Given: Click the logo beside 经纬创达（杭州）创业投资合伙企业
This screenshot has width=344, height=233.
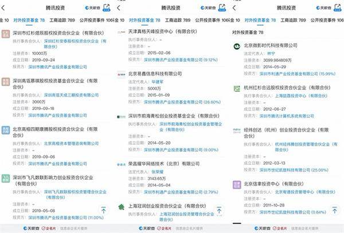Looking at the screenshot, I should point(237,131).
